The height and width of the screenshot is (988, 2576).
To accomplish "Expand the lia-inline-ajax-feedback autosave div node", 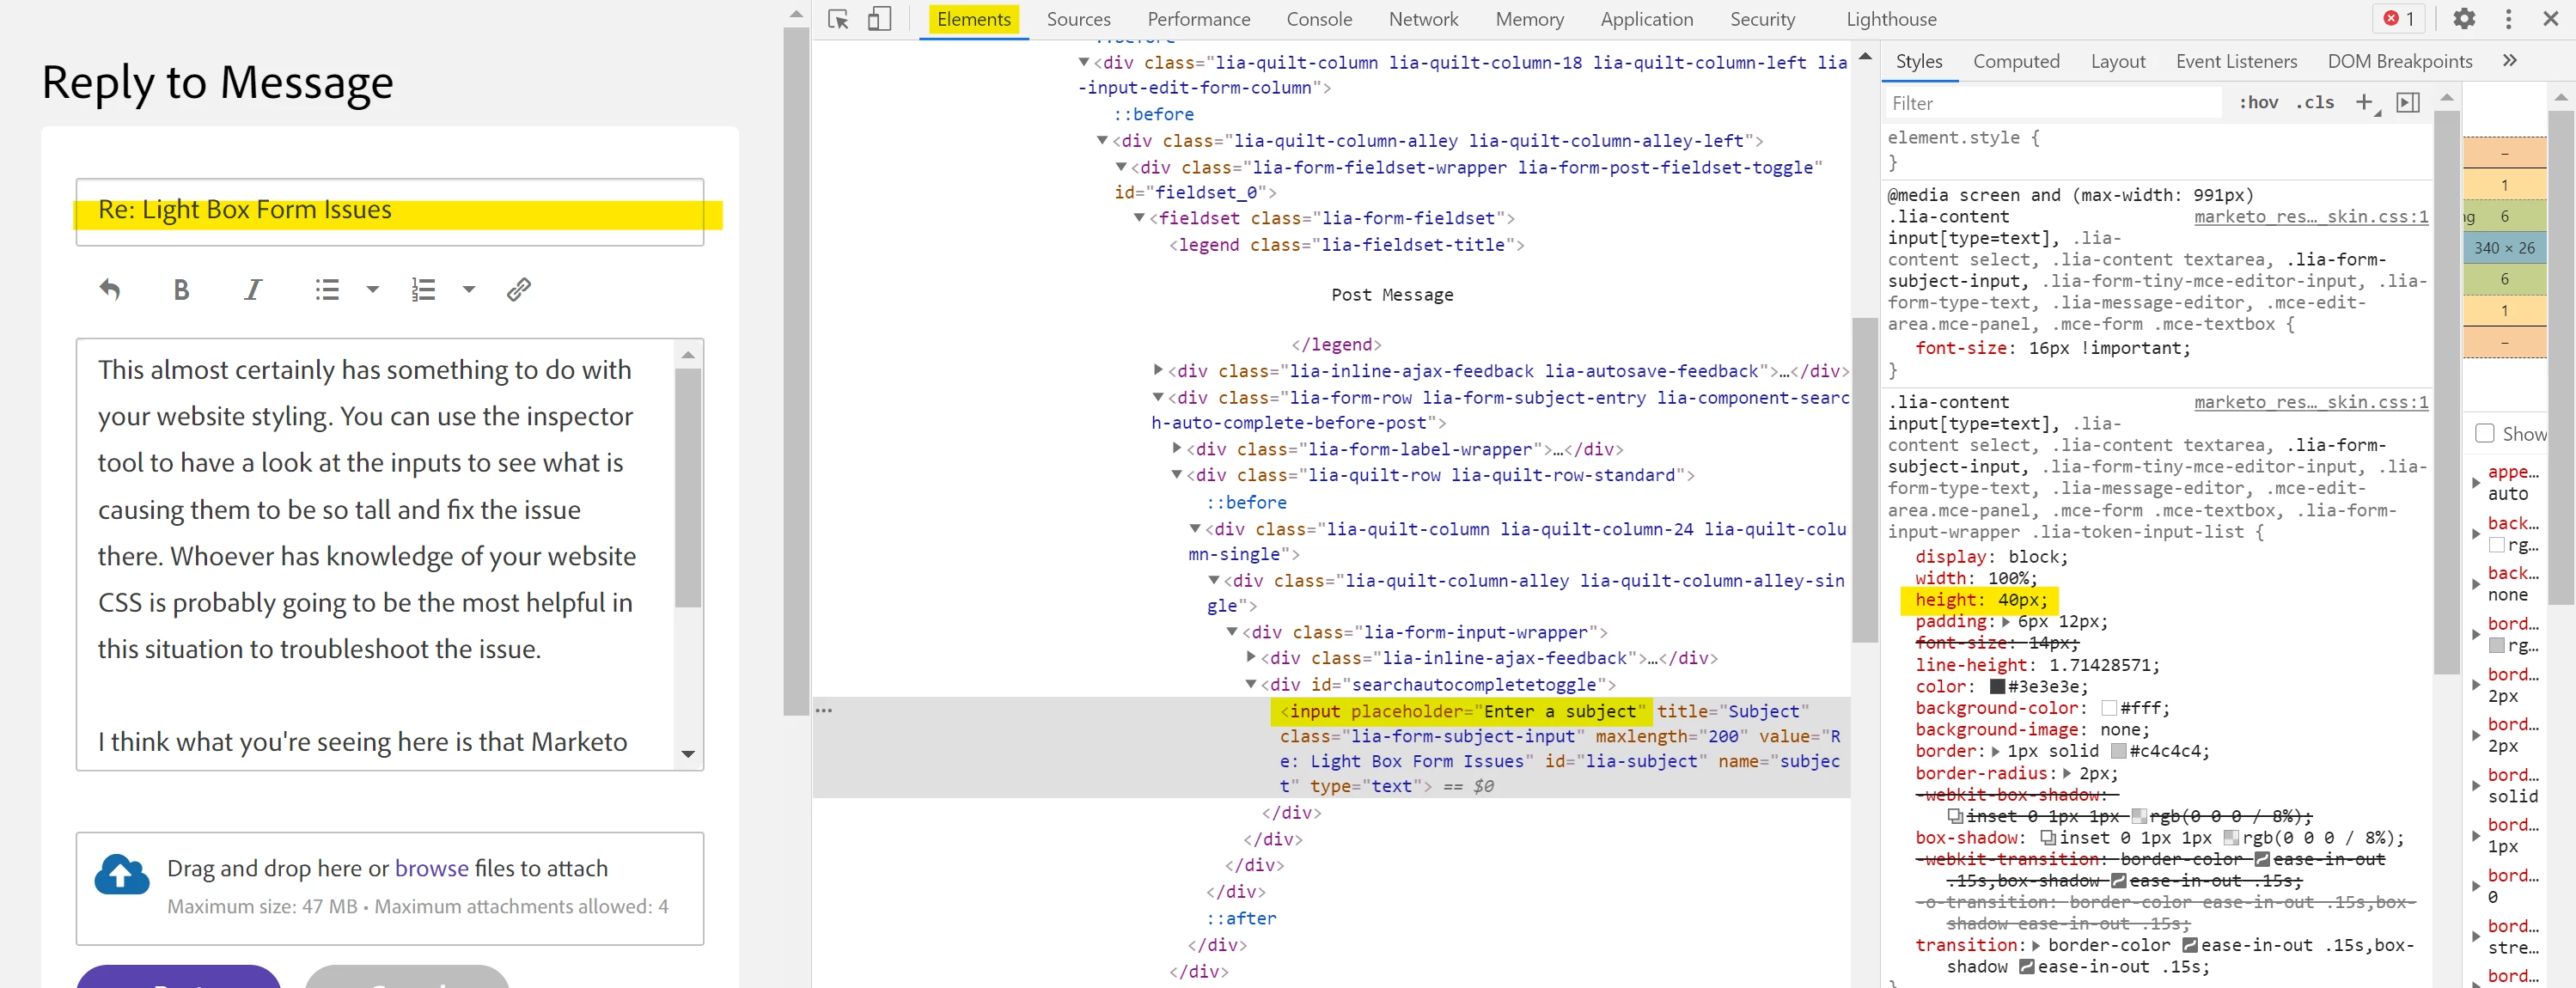I will [x=1158, y=371].
